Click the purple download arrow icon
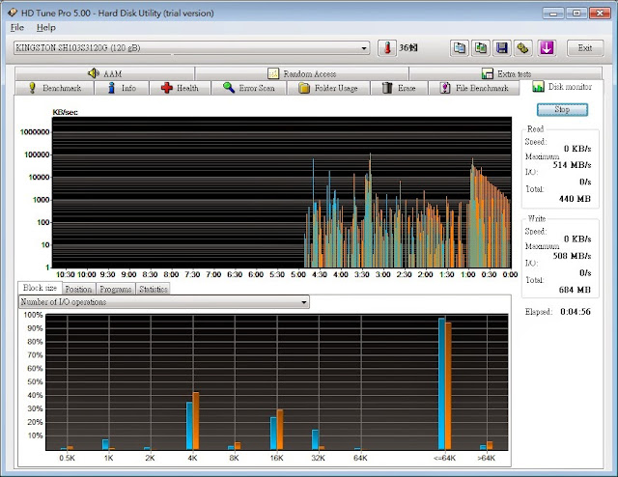Screen dimensions: 618x477 coord(547,48)
